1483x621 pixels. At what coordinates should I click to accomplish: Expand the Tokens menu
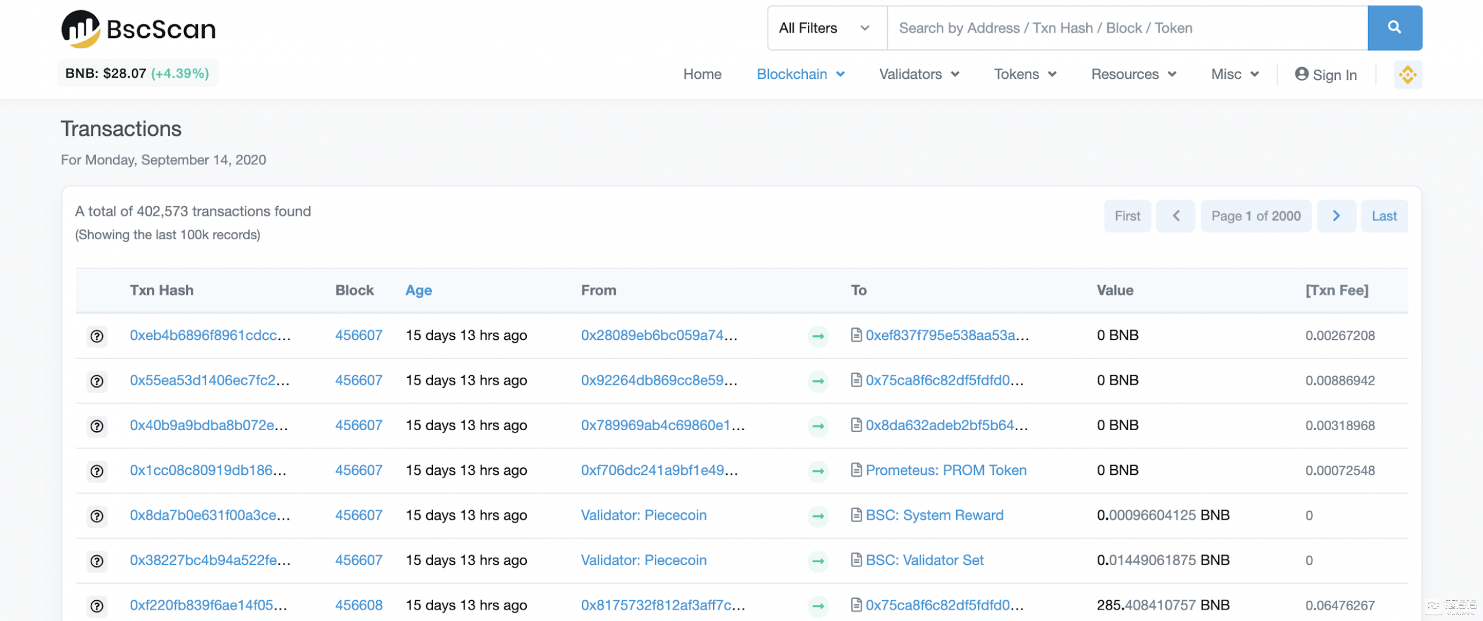tap(1024, 74)
